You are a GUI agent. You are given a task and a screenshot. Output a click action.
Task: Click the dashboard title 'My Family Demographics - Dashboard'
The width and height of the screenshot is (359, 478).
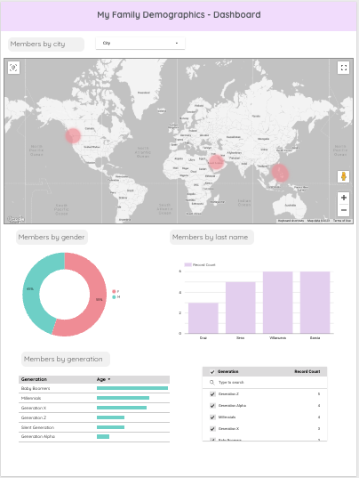click(179, 14)
